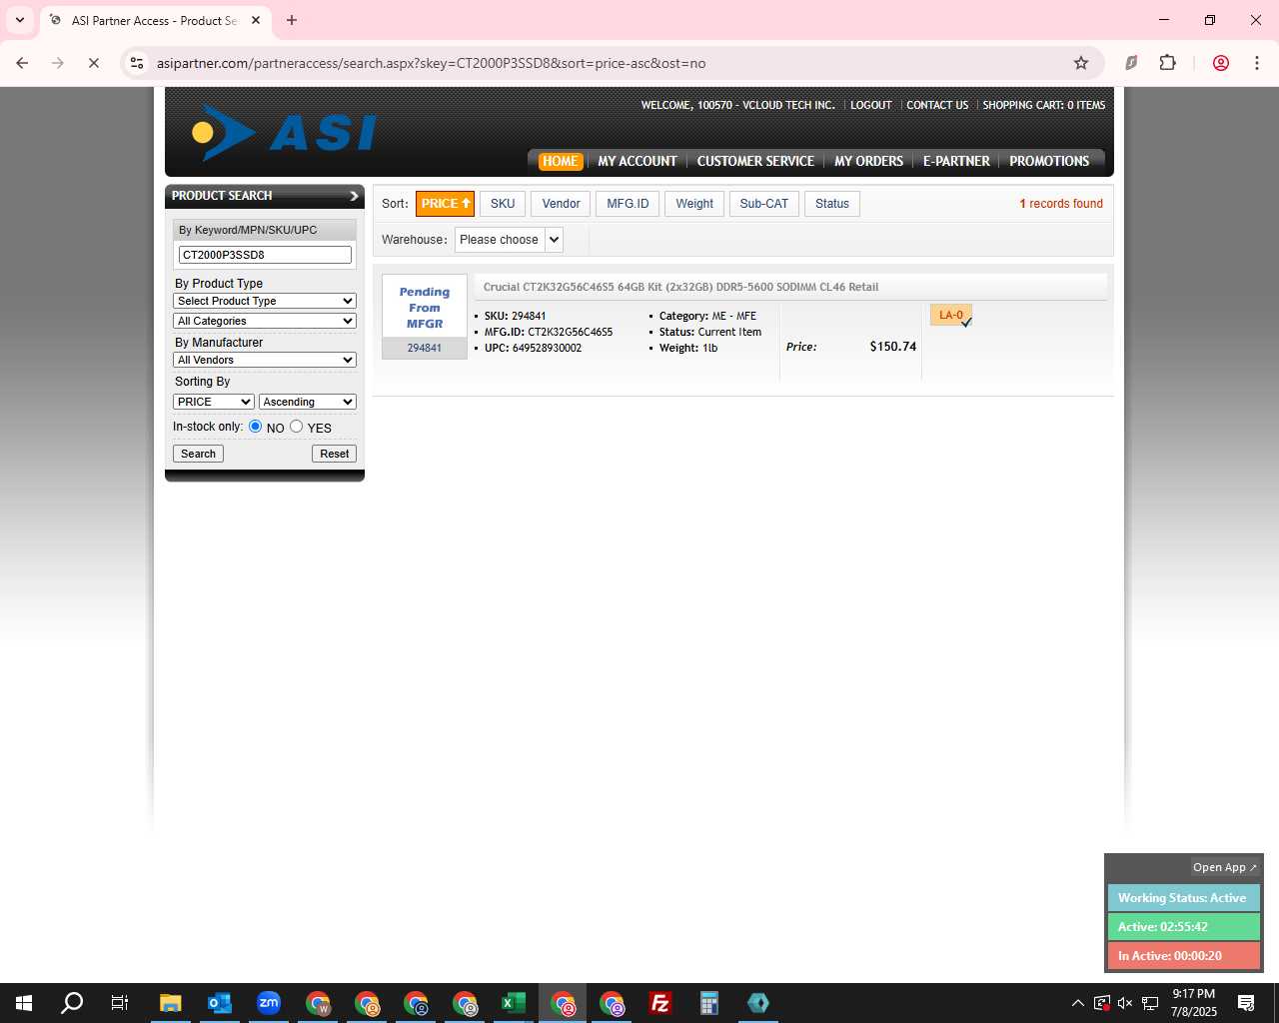Click the Reset button

tap(335, 454)
